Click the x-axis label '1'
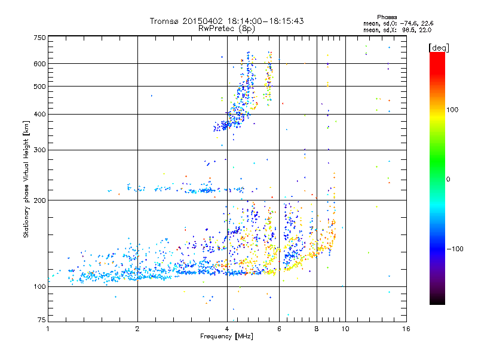478x358 pixels. click(48, 329)
